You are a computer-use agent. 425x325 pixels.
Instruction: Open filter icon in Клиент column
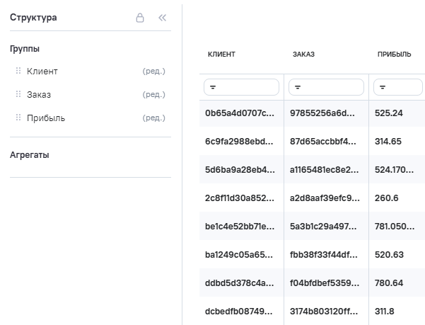213,88
